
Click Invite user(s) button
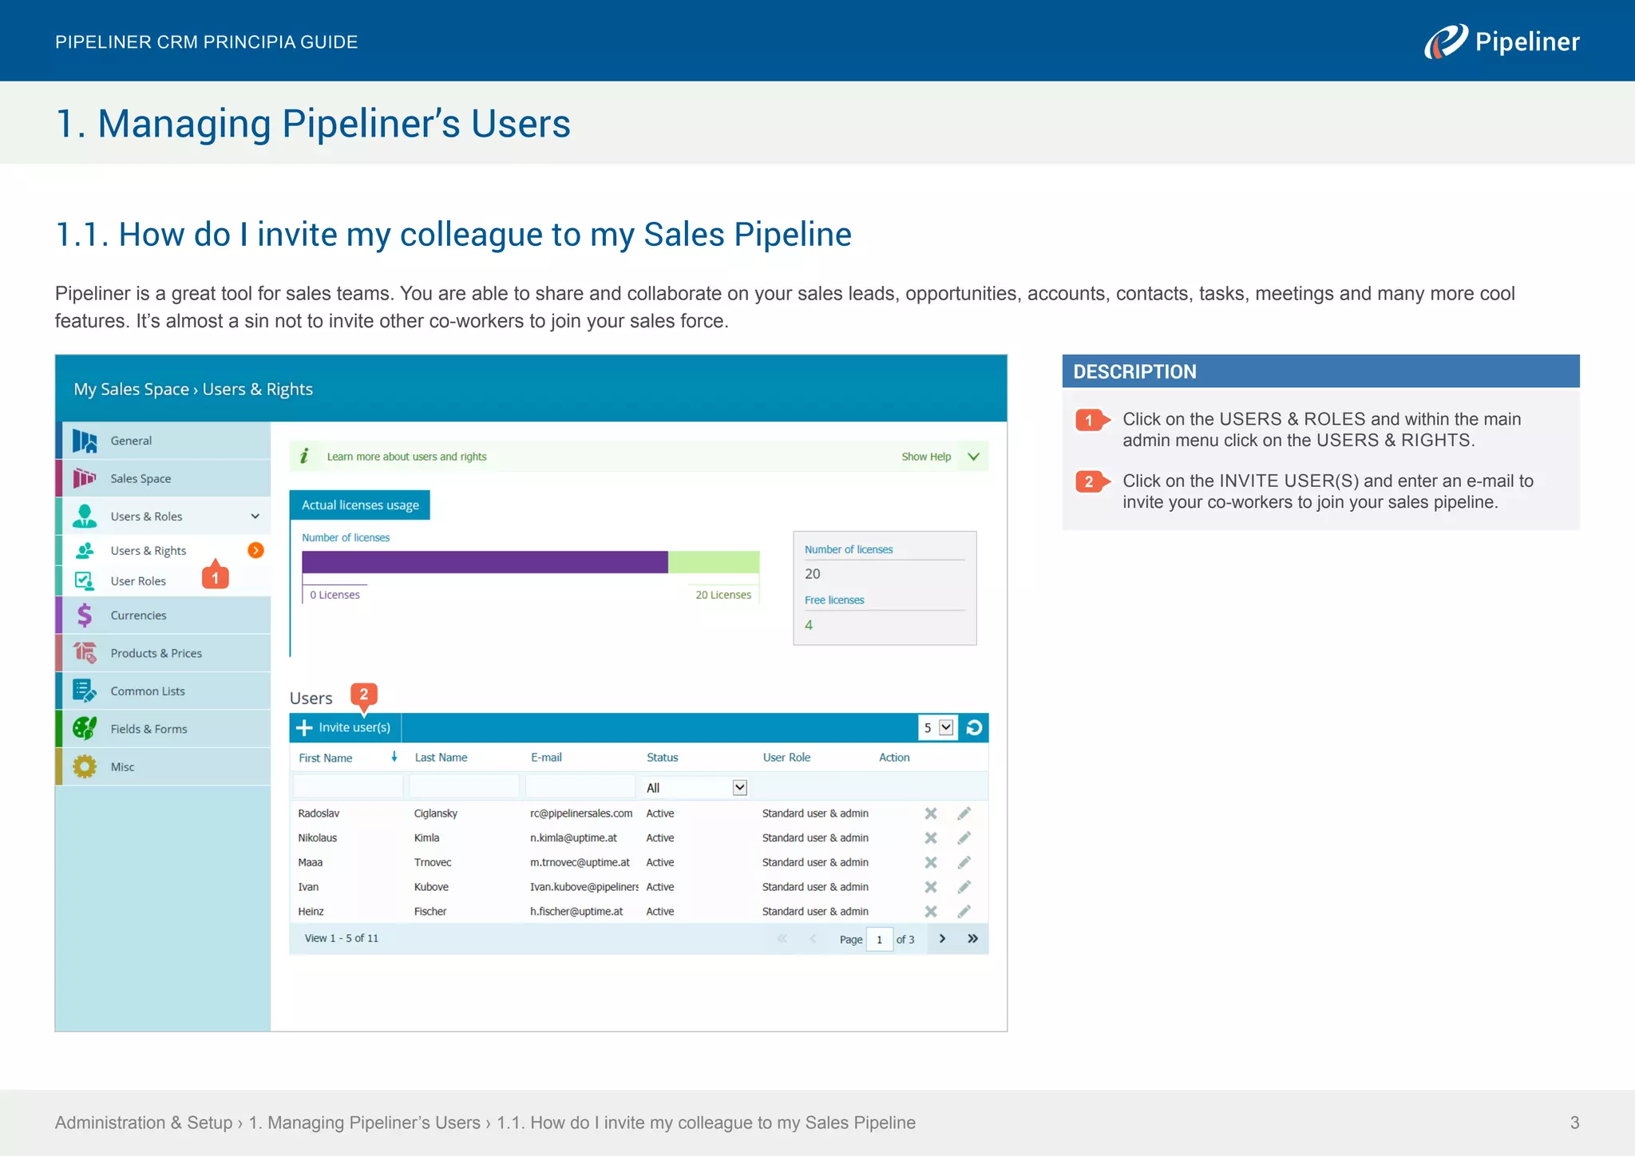(x=344, y=727)
